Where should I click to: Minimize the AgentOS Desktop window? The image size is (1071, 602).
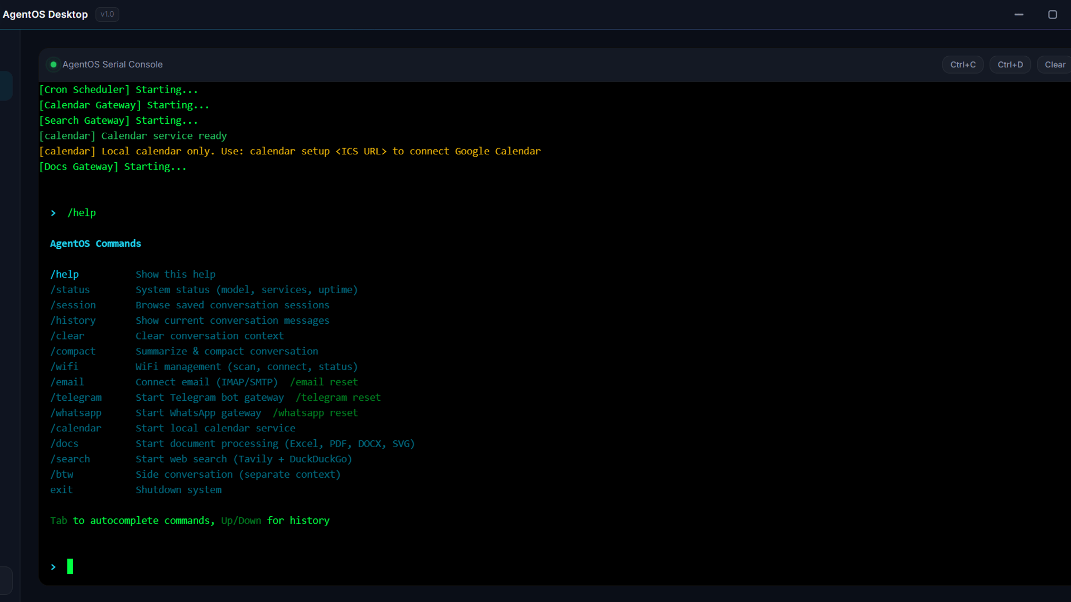point(1019,14)
